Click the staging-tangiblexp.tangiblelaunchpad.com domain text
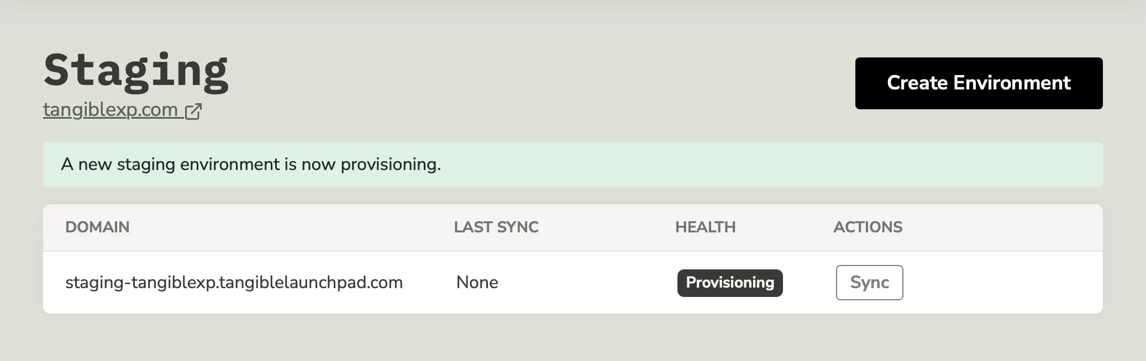Image resolution: width=1146 pixels, height=361 pixels. [x=234, y=283]
